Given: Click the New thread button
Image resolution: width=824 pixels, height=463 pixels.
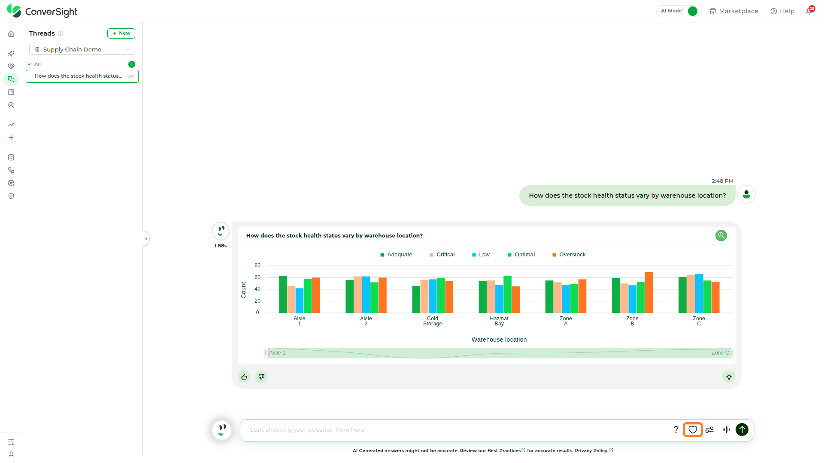Looking at the screenshot, I should coord(121,33).
